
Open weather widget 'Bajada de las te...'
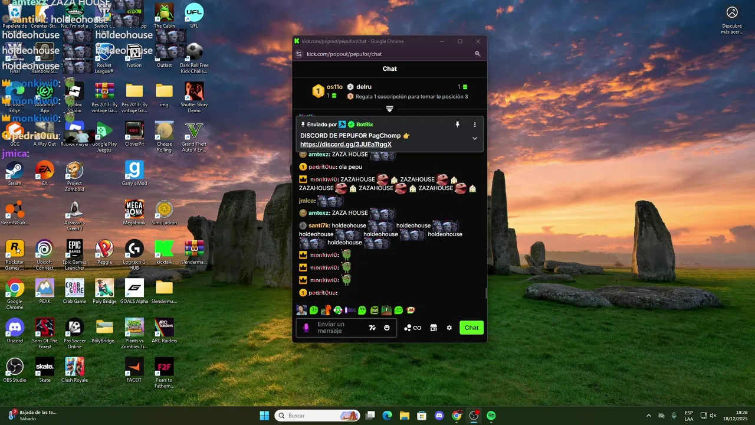pos(32,416)
